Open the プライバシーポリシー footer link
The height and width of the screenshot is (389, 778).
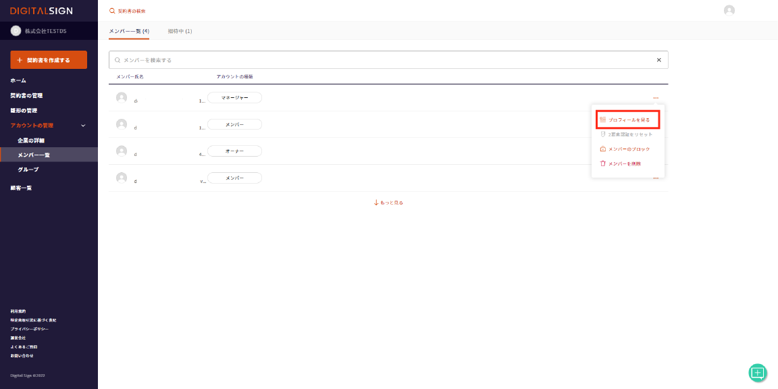tap(29, 329)
